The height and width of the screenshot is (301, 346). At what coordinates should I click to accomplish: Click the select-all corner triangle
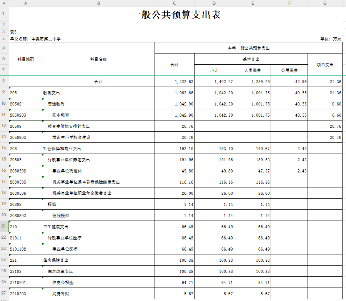(x=4, y=3)
